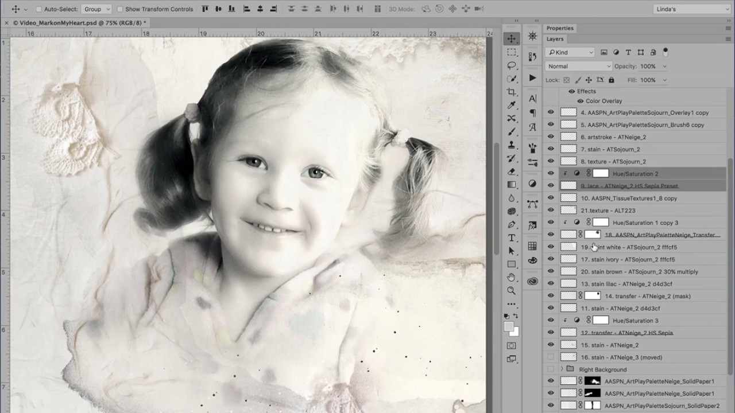This screenshot has width=735, height=413.
Task: Open the Normal blend mode dropdown
Action: click(578, 67)
